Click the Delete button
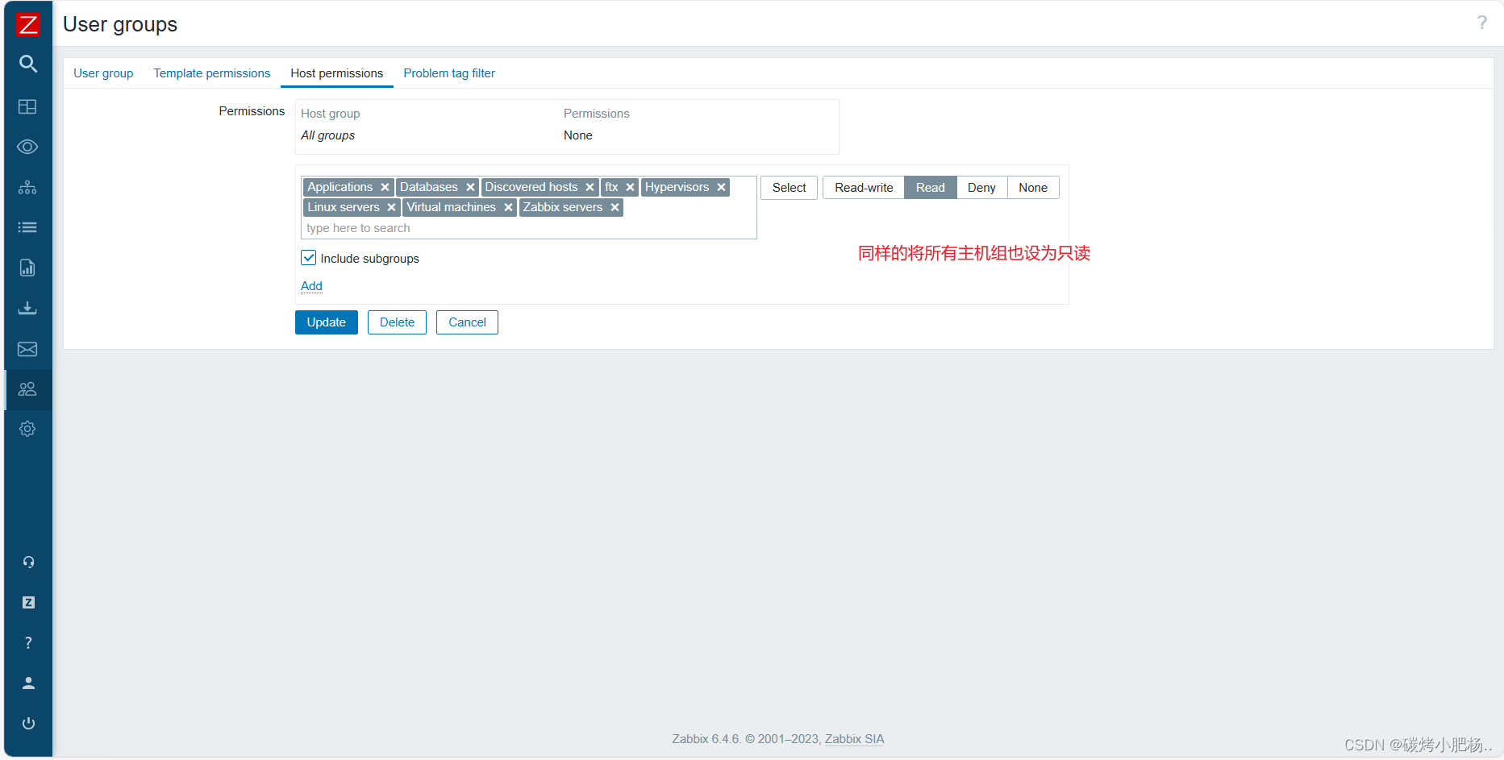Image resolution: width=1504 pixels, height=760 pixels. (397, 322)
